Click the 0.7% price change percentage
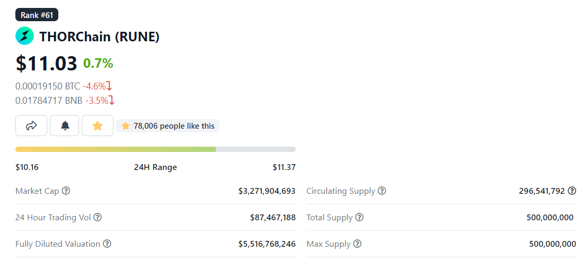The height and width of the screenshot is (260, 581). pyautogui.click(x=98, y=64)
